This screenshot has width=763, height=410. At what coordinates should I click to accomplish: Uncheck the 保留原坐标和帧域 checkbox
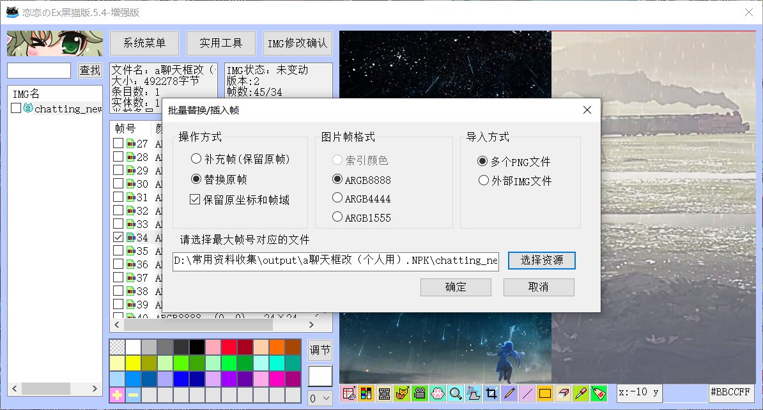[196, 200]
